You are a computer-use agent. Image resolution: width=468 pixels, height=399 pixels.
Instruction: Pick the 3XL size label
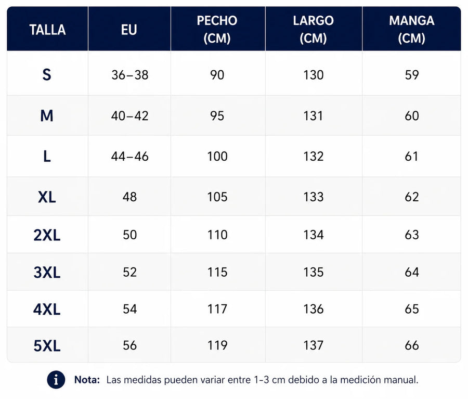[47, 272]
